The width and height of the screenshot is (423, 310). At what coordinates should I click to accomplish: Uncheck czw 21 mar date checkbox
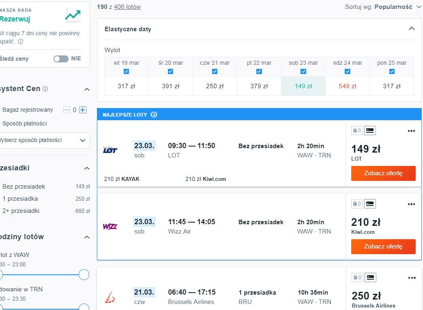click(215, 71)
